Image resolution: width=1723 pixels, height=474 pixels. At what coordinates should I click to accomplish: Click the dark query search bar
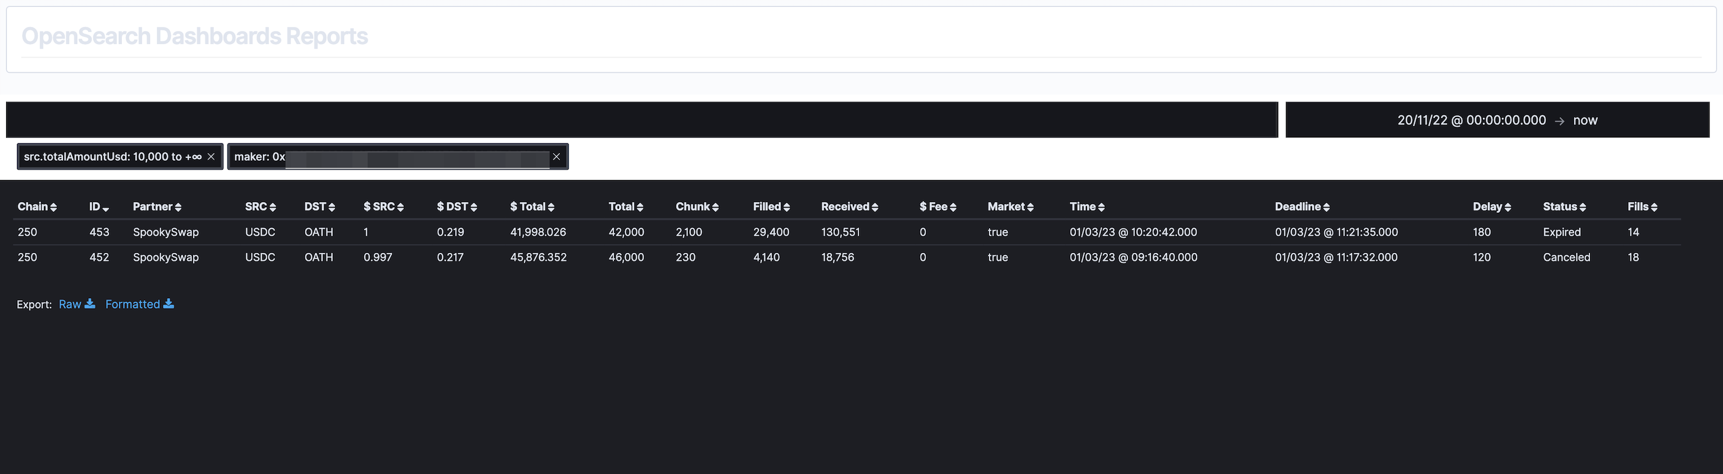642,119
